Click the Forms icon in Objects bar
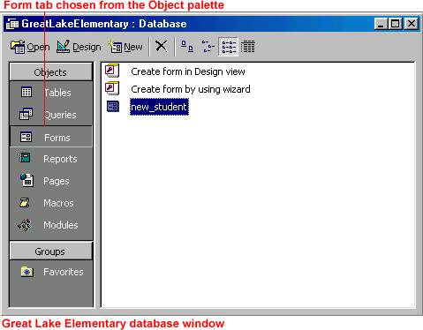 click(x=26, y=137)
